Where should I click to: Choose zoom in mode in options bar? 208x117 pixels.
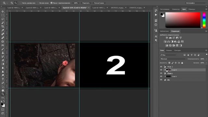[12, 3]
